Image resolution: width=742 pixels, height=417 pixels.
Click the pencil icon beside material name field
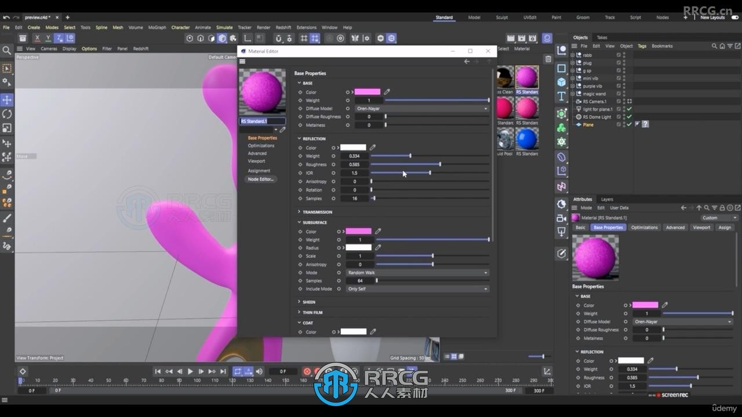click(282, 130)
